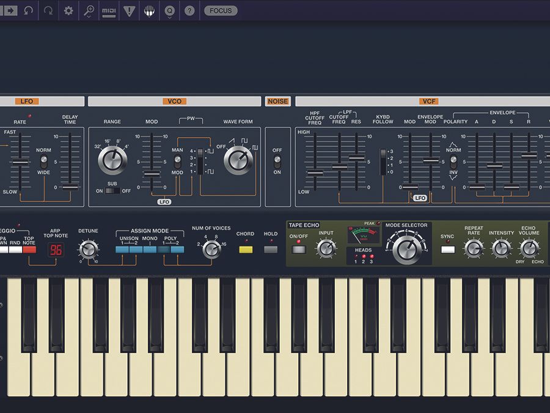The image size is (550, 413).
Task: Open settings with the gear icon
Action: [x=68, y=10]
